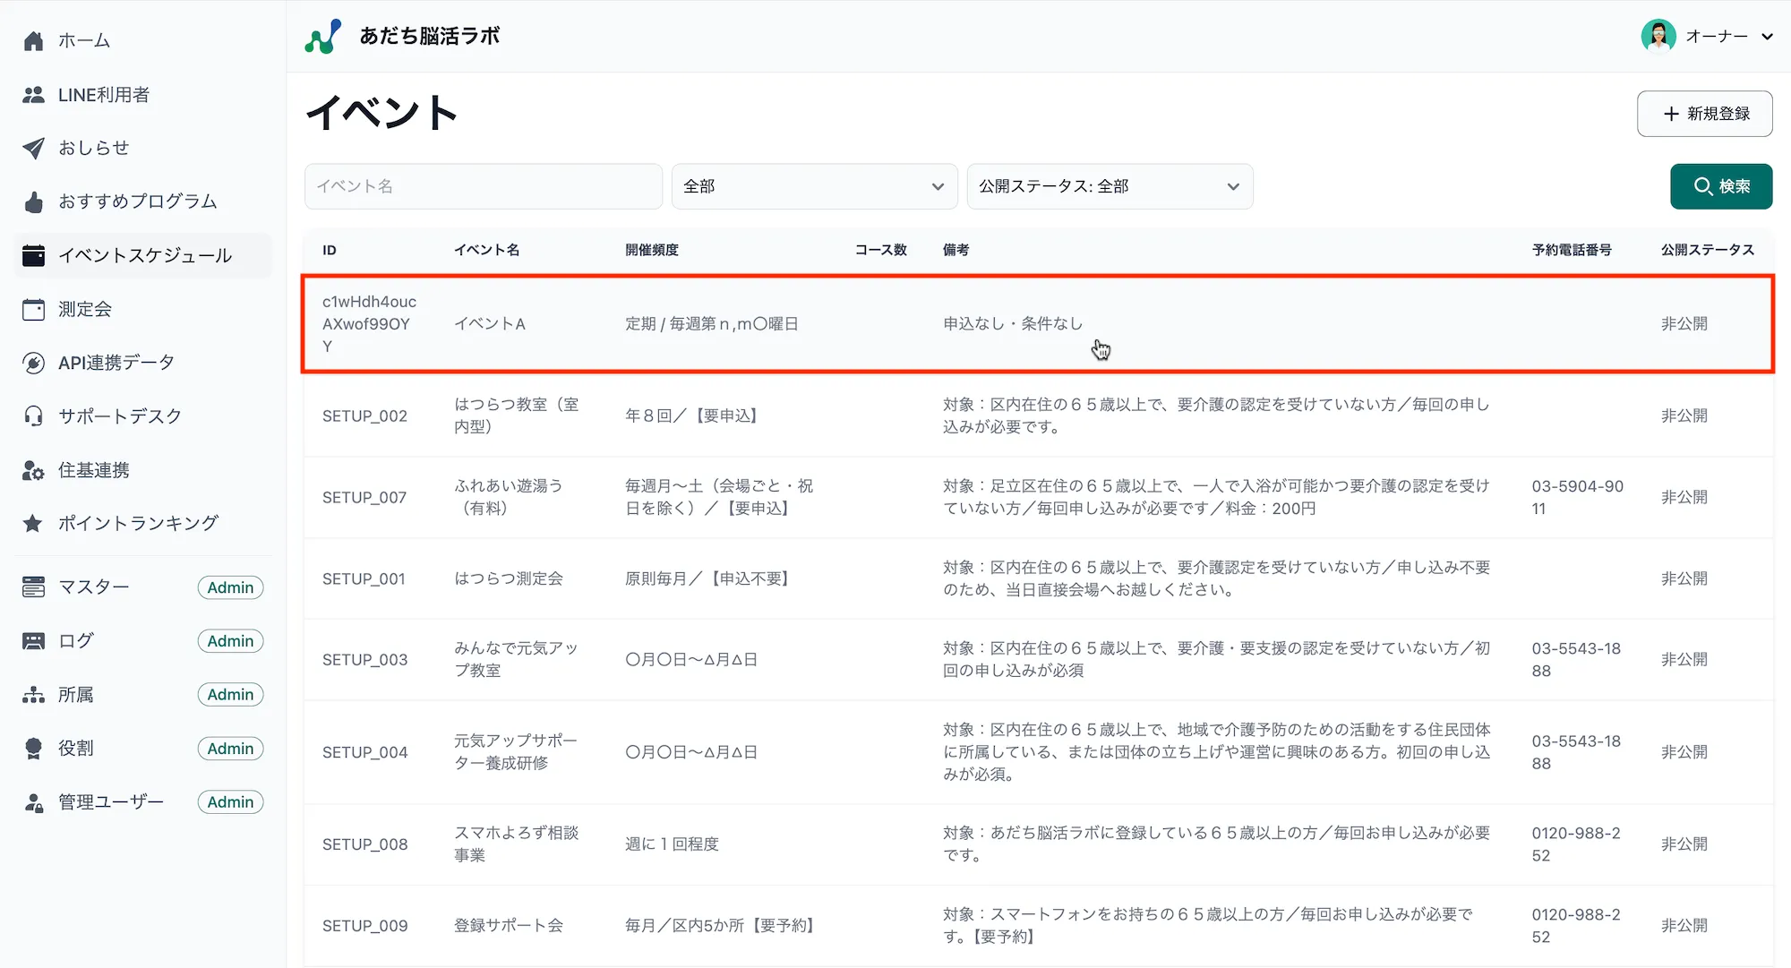Select 管理ユーザー in the sidebar menu

coord(109,801)
